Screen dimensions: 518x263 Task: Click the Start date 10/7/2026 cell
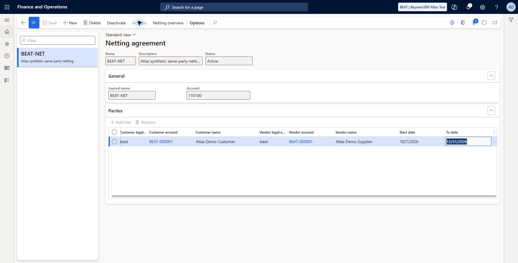tap(409, 142)
